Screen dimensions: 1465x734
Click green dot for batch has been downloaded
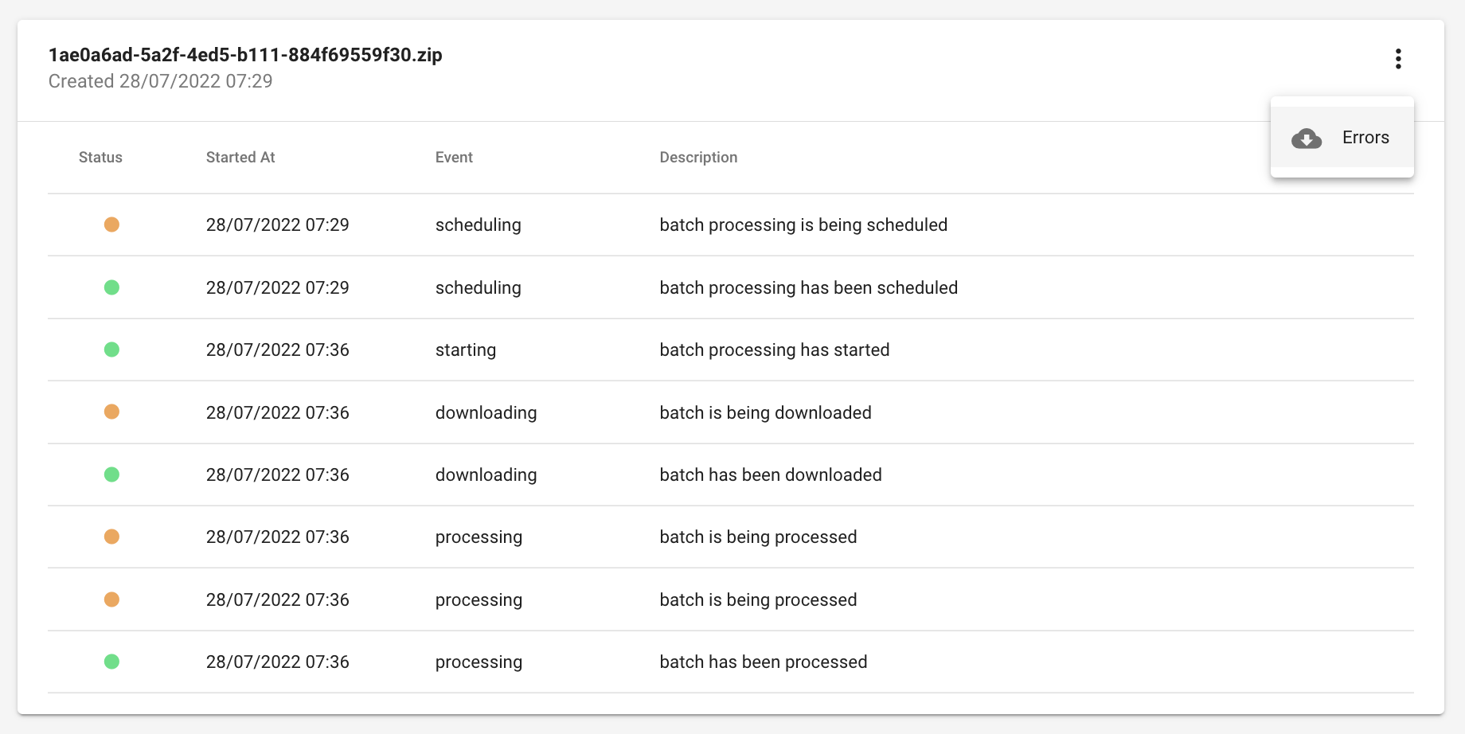click(111, 474)
